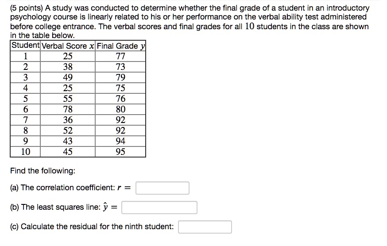Click the least squares line answer field

point(159,208)
